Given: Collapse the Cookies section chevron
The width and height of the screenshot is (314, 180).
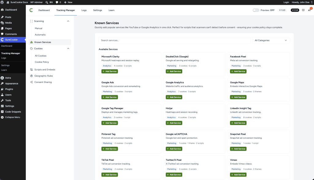Looking at the screenshot, I should (68, 49).
